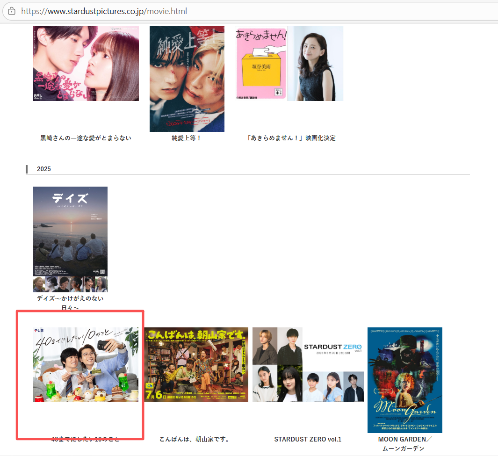Open the デイズ movie poster
Screen dimensions: 498x456
(x=70, y=239)
